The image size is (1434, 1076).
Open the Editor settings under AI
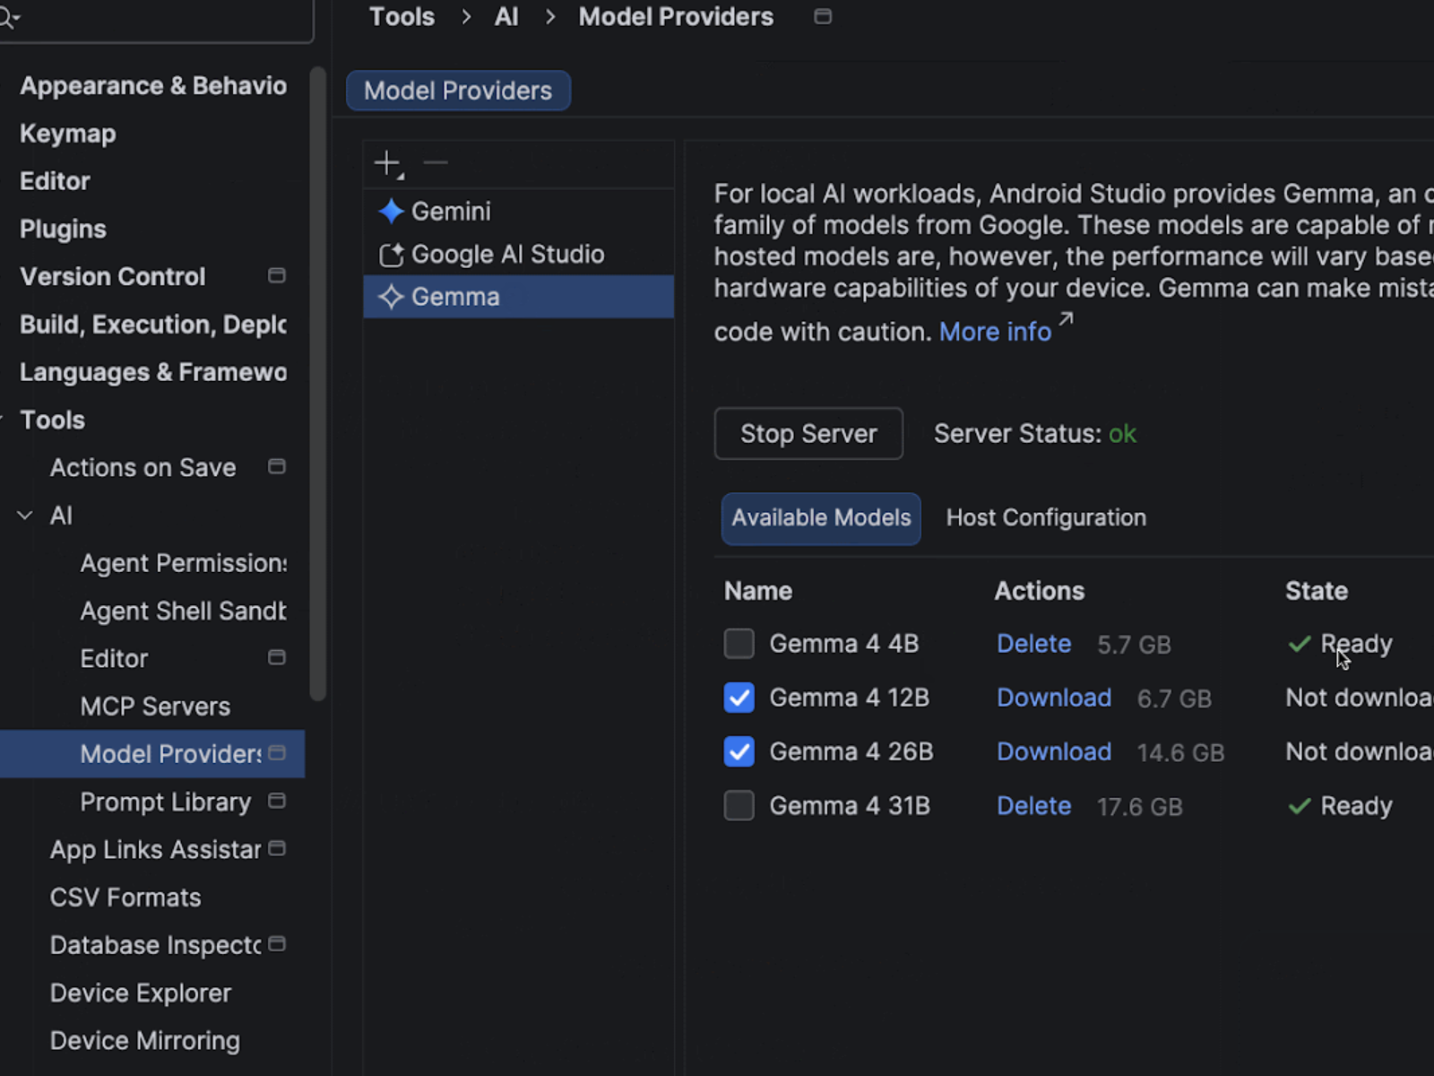114,658
